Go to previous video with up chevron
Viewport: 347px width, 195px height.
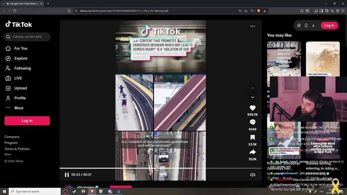tap(252, 88)
